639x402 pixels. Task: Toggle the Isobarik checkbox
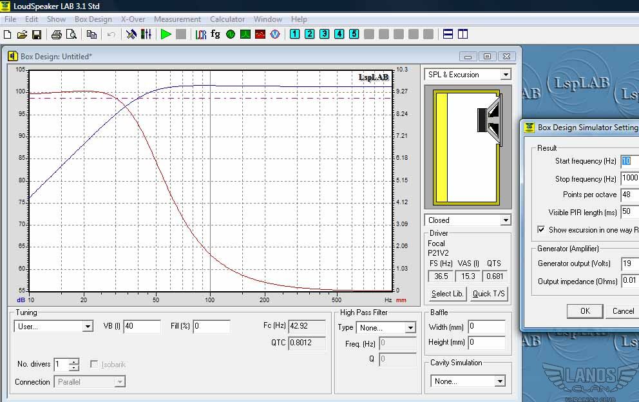(x=94, y=364)
